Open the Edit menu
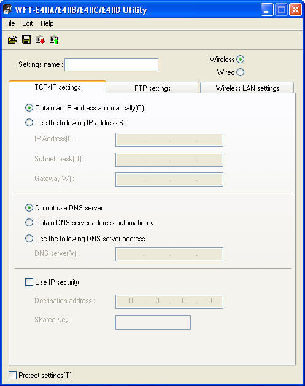305x386 pixels. click(28, 23)
